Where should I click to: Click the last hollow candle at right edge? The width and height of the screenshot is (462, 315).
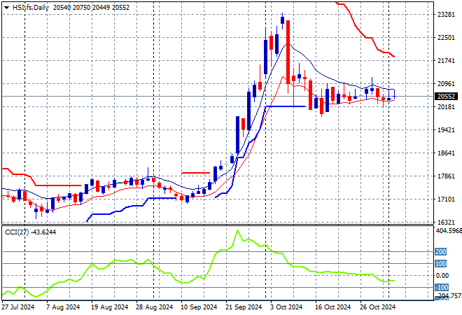390,94
